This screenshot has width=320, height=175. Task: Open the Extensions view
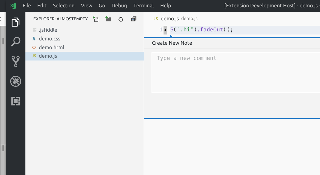16,101
